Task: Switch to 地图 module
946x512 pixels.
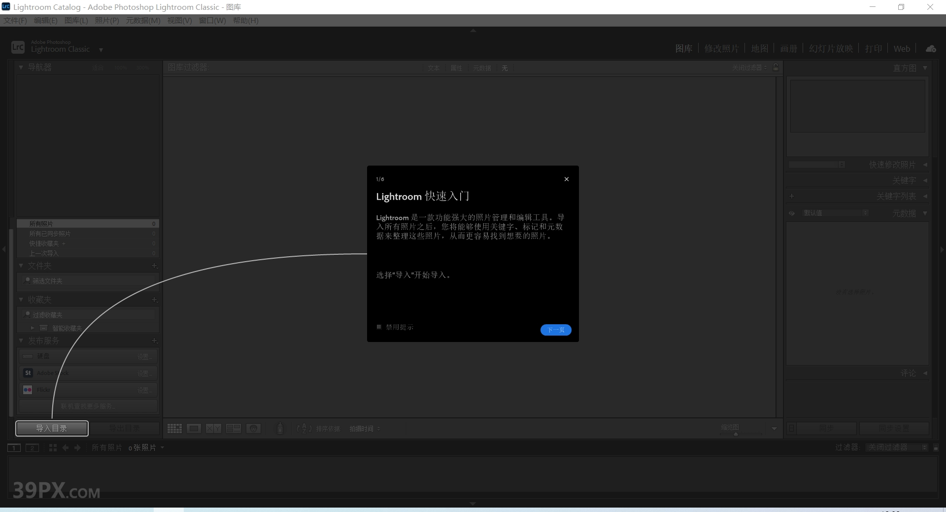Action: [x=759, y=48]
